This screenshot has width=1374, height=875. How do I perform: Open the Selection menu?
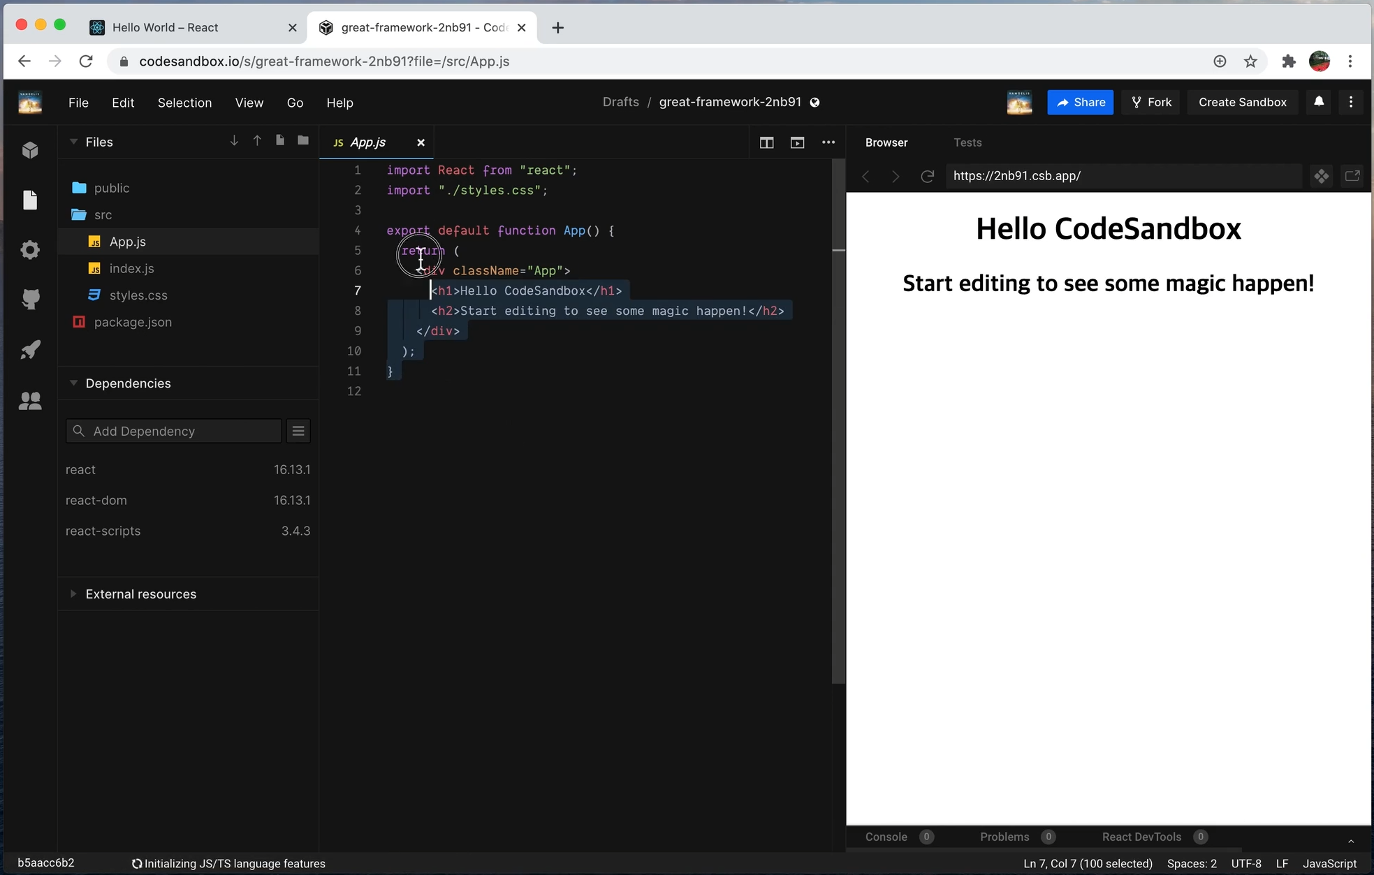pyautogui.click(x=184, y=103)
